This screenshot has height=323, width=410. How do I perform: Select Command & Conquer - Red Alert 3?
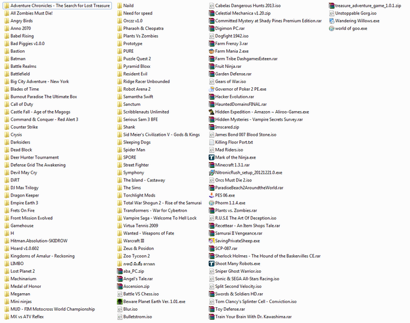pyautogui.click(x=44, y=119)
